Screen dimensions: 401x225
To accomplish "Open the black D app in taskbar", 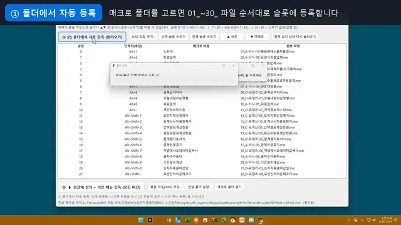I will (x=150, y=220).
